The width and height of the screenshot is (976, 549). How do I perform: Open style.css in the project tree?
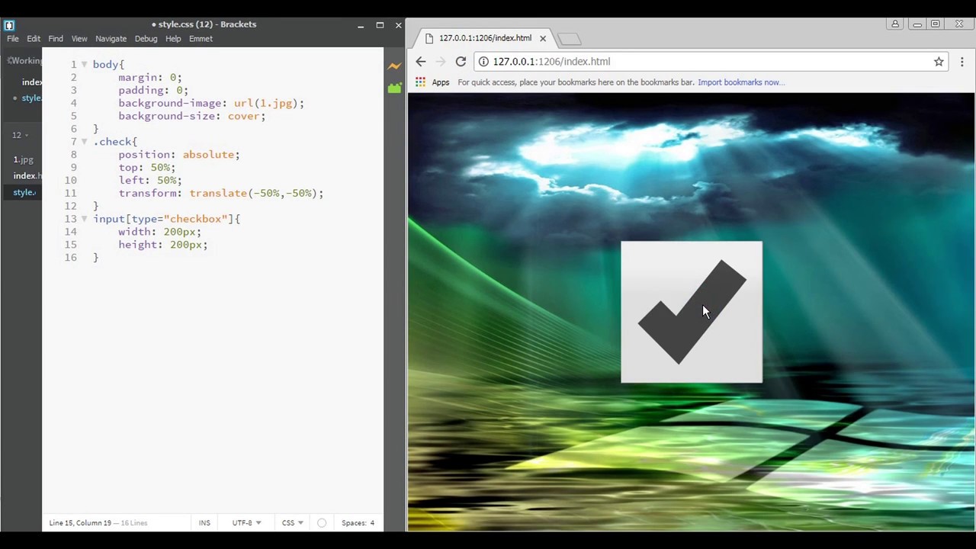(24, 193)
